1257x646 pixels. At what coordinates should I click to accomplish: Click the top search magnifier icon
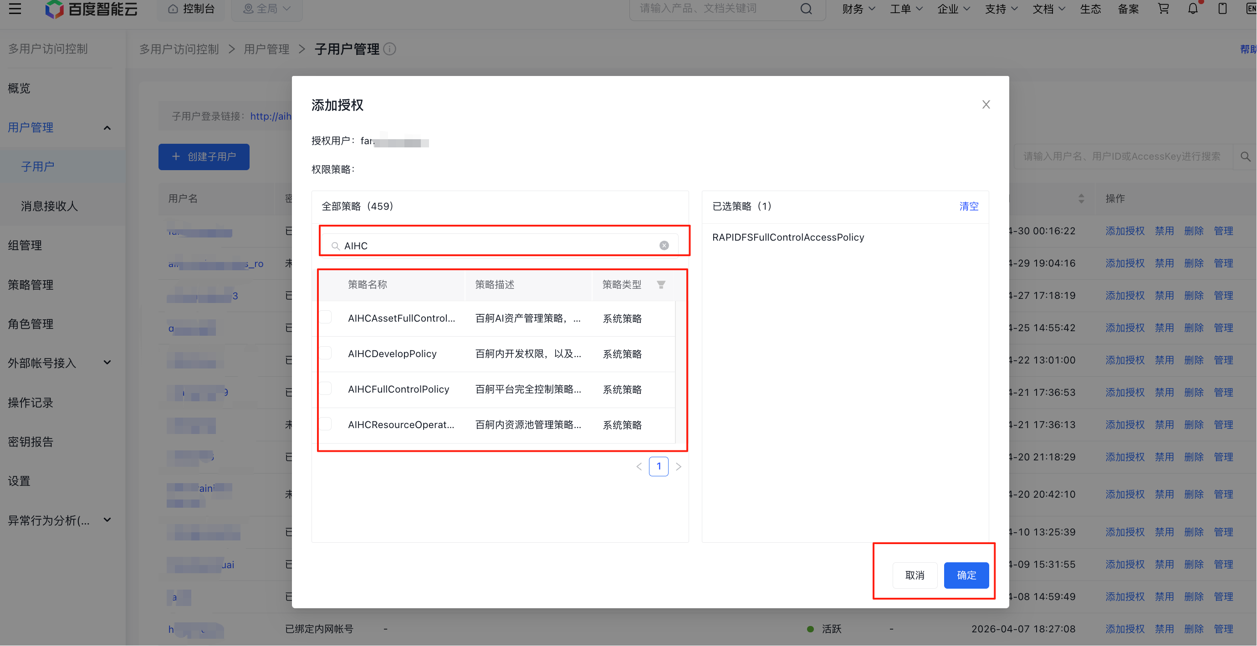pos(806,8)
